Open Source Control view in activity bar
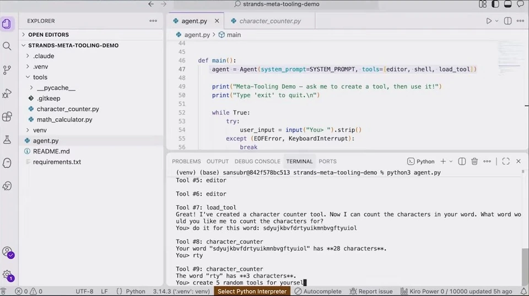The width and height of the screenshot is (529, 296). 7,70
